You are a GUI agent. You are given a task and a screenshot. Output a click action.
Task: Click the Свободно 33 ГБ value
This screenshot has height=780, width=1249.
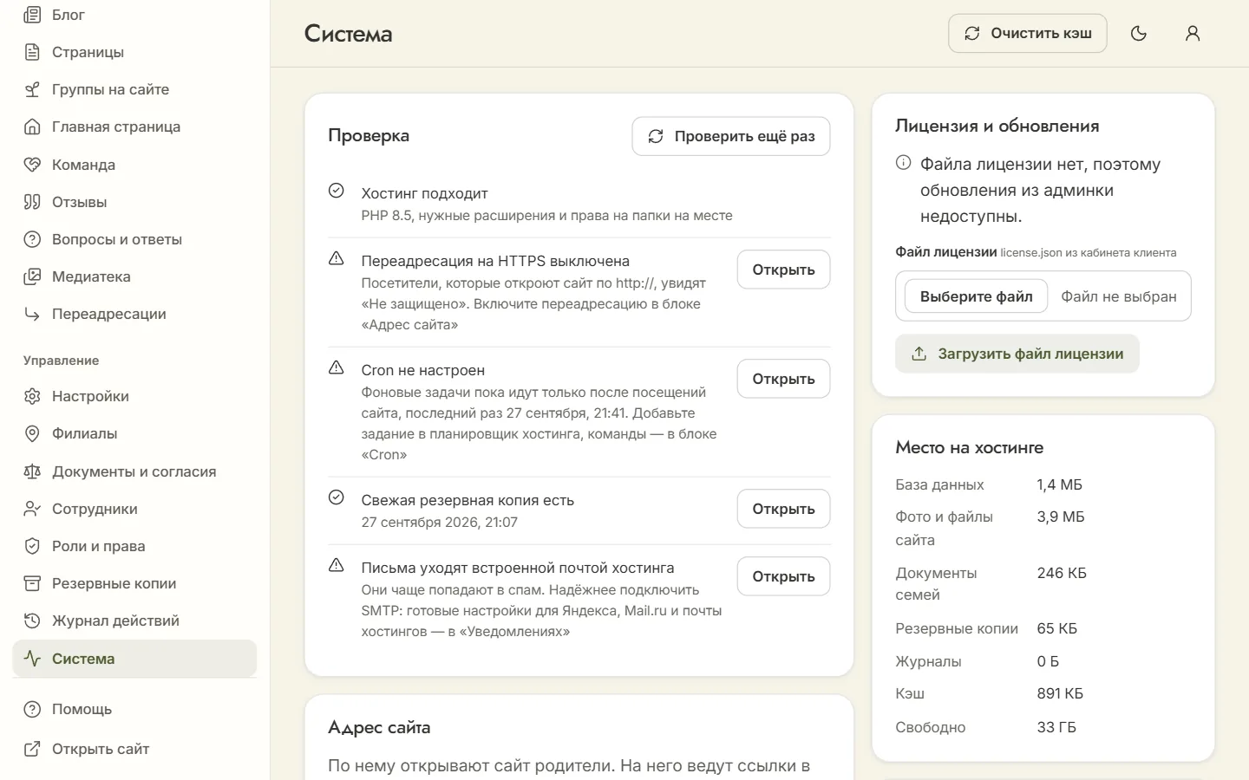(1056, 727)
